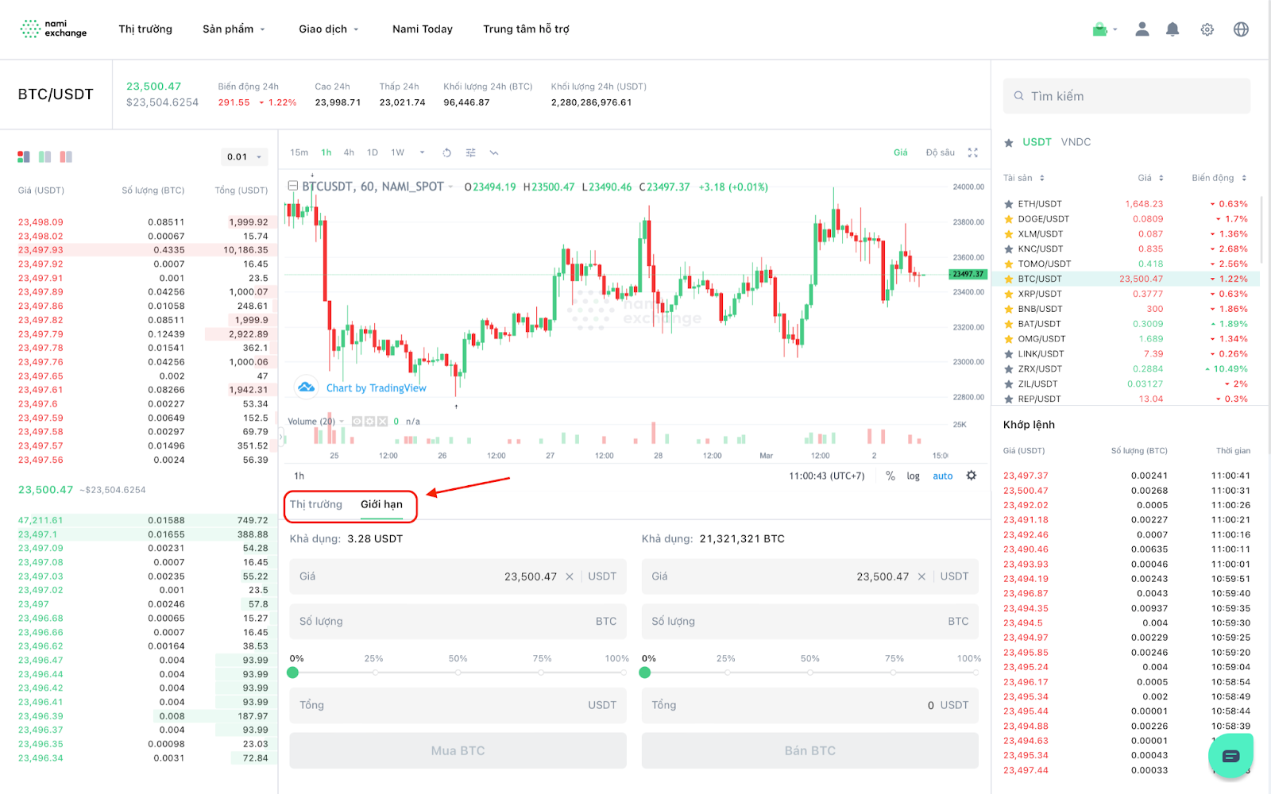Image resolution: width=1271 pixels, height=794 pixels.
Task: Click the chart replay icon
Action: (x=447, y=152)
